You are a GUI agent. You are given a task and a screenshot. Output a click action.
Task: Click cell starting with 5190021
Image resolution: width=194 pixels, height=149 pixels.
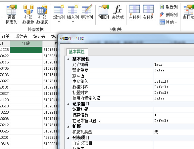coord(50,144)
